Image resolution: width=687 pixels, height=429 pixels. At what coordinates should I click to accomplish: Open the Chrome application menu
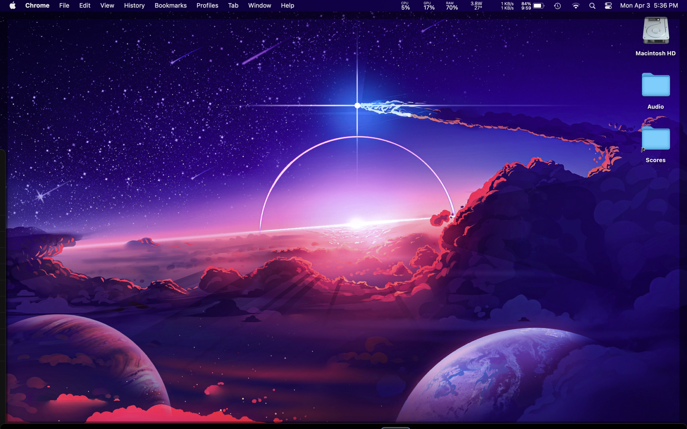tap(37, 5)
